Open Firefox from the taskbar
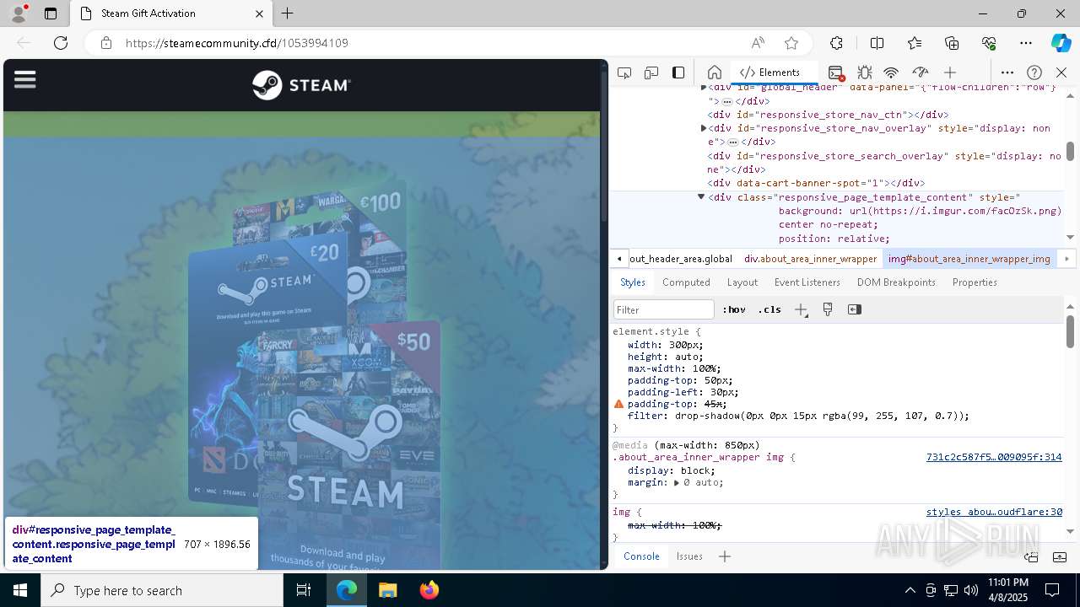 click(429, 590)
